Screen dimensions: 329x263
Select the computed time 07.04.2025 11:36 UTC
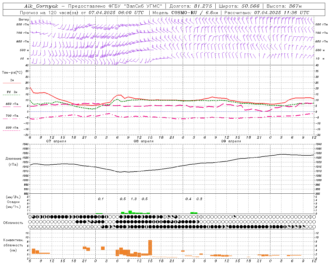[282, 13]
